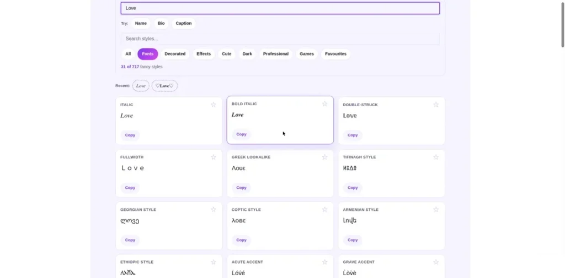Open the Games category
Screen dimensions: 565x278
pos(307,54)
